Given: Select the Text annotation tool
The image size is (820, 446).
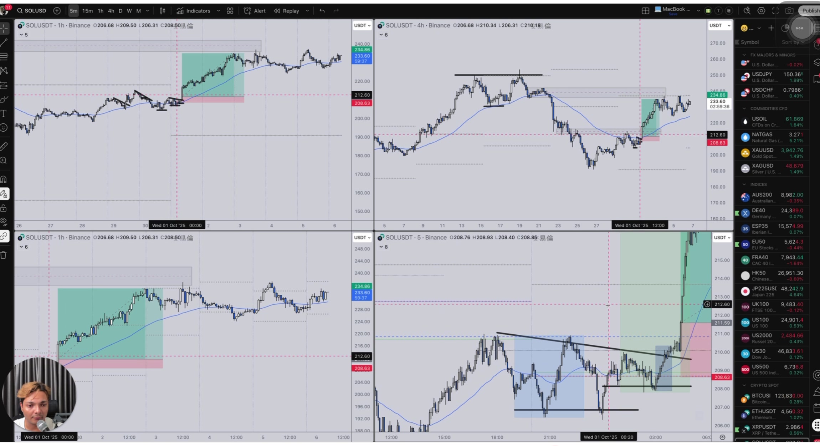Looking at the screenshot, I should click(x=4, y=113).
